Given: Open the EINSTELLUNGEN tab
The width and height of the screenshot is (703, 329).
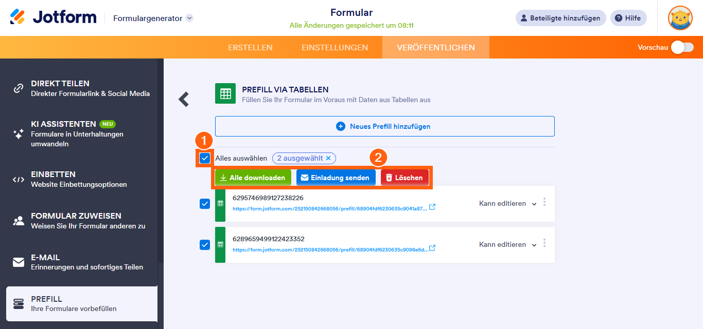Looking at the screenshot, I should coord(335,47).
